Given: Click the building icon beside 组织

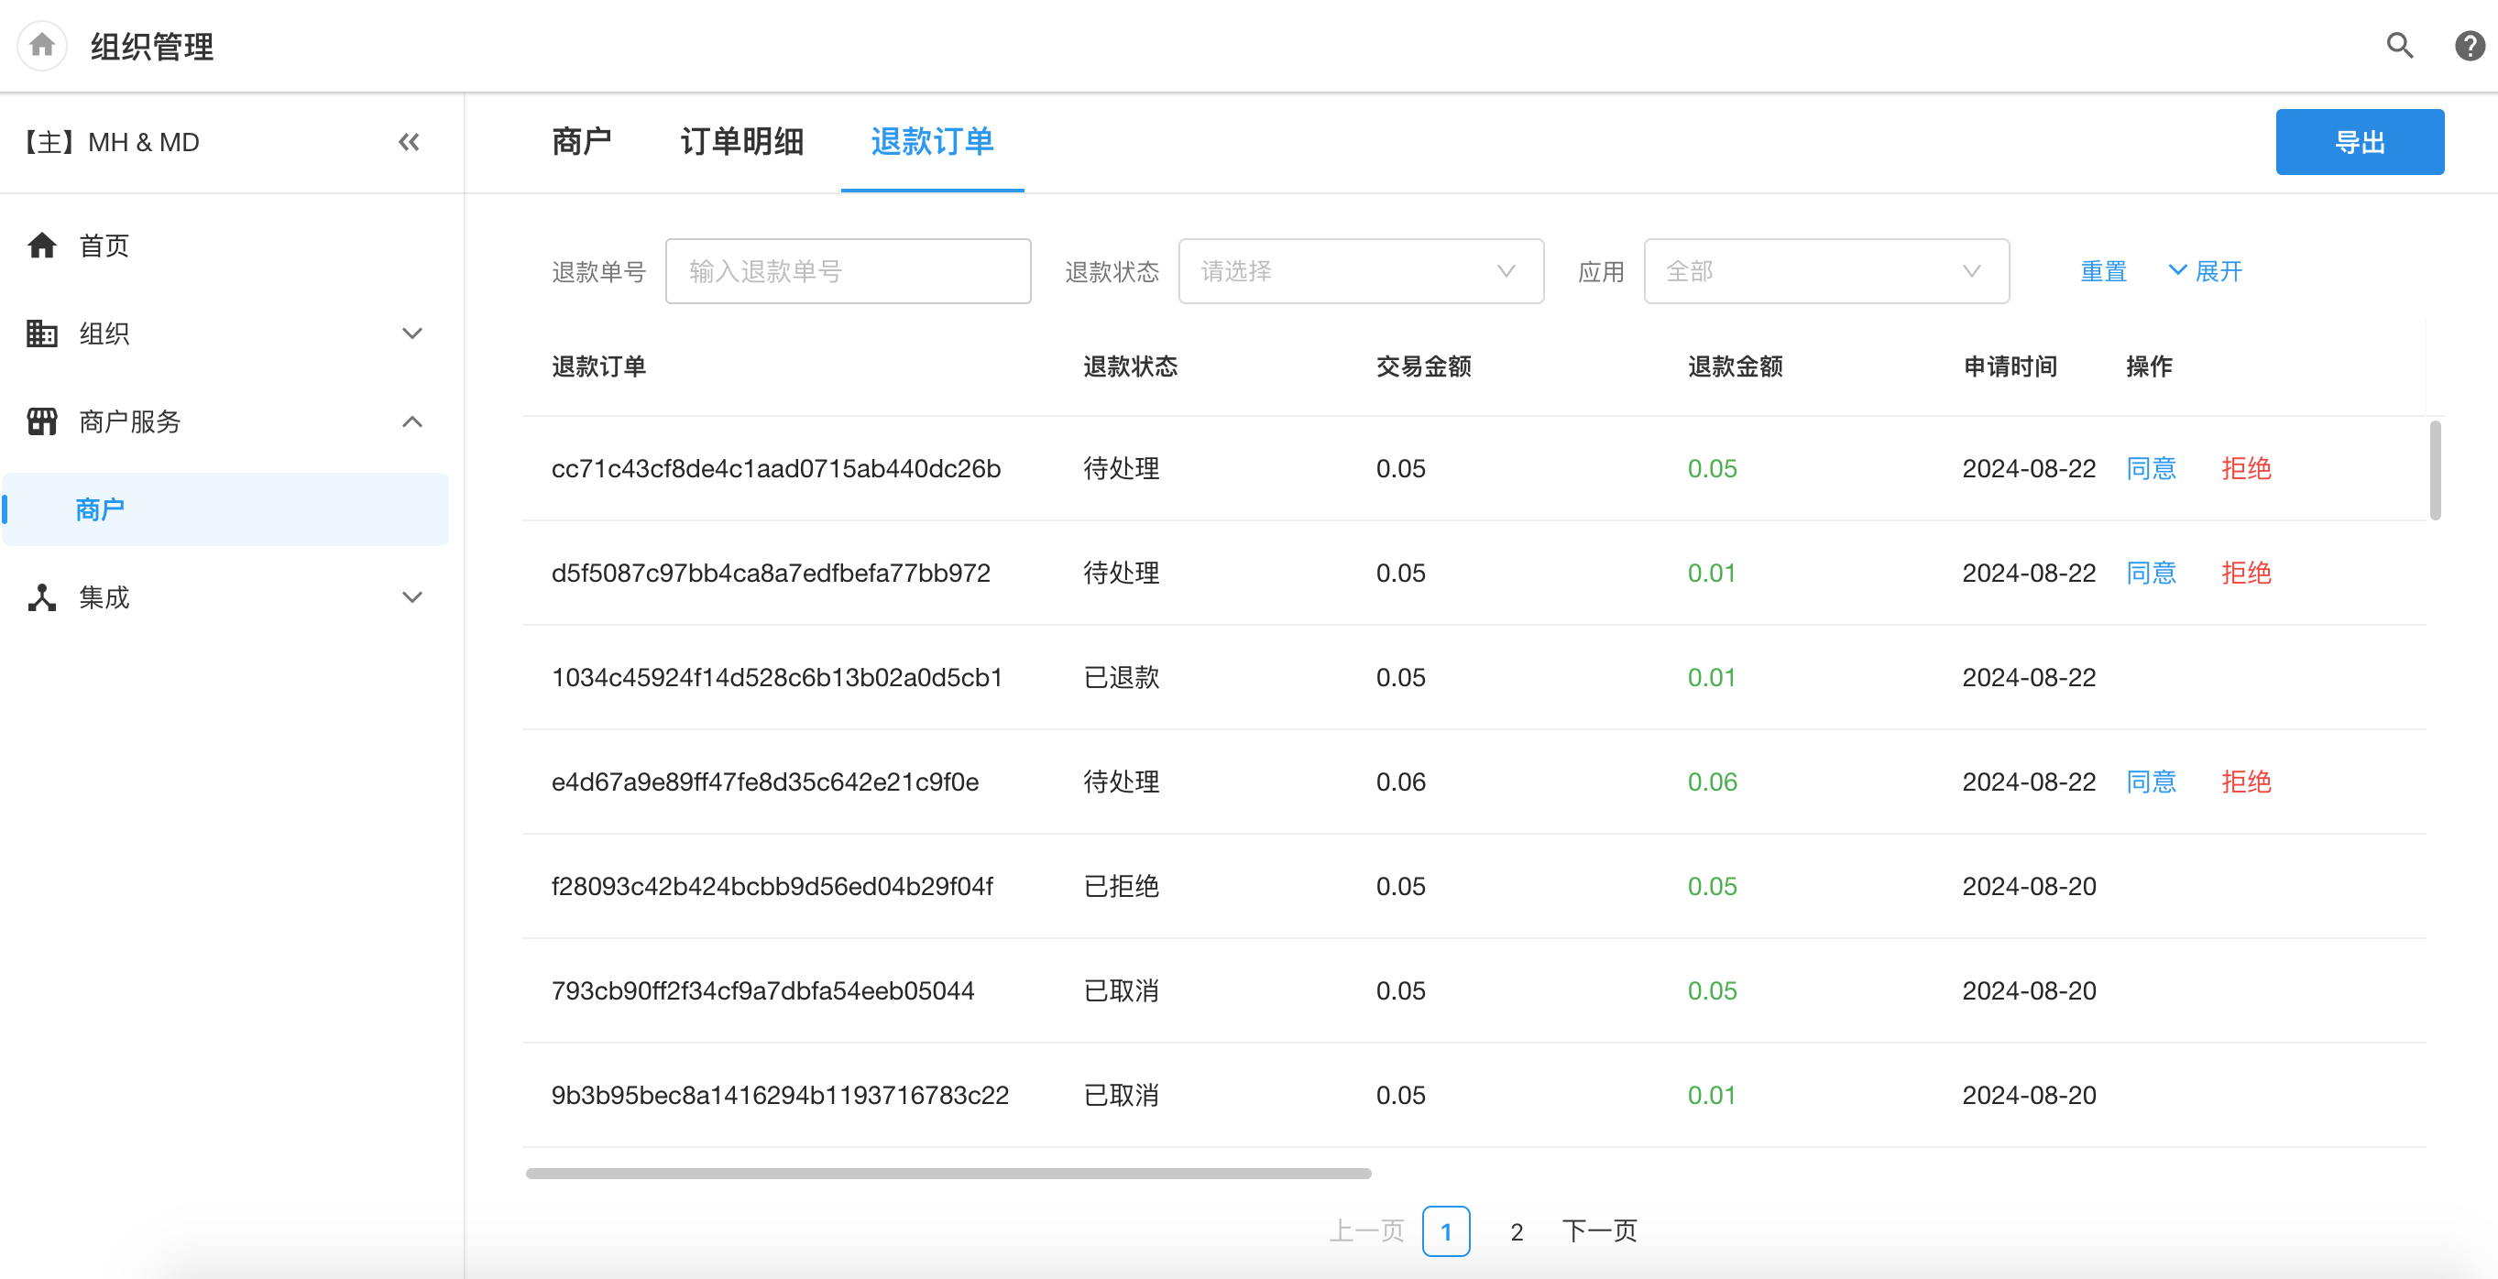Looking at the screenshot, I should pyautogui.click(x=42, y=333).
